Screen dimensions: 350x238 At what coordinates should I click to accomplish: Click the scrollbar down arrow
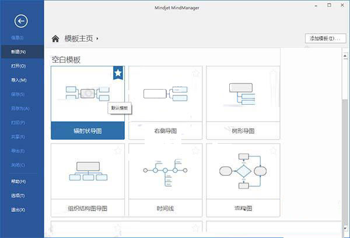tap(345, 229)
